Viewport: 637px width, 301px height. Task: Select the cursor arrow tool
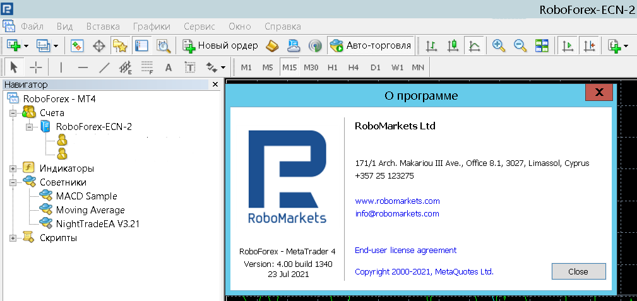pyautogui.click(x=15, y=67)
